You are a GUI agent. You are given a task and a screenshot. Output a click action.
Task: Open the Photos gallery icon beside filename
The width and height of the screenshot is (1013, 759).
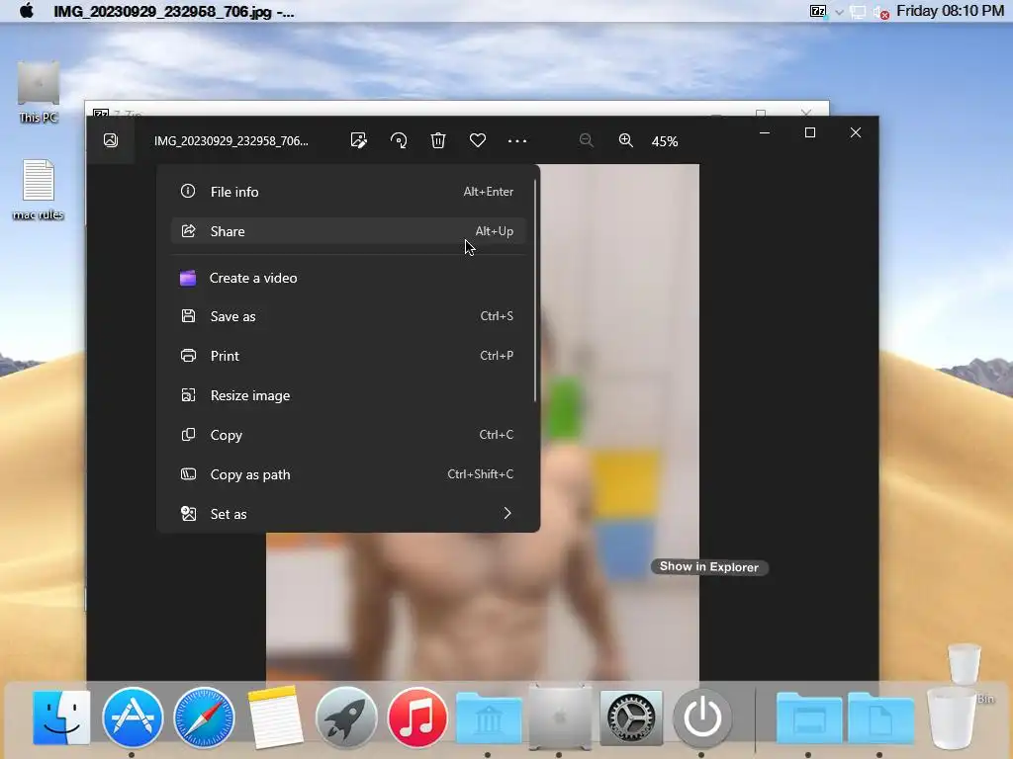(111, 140)
